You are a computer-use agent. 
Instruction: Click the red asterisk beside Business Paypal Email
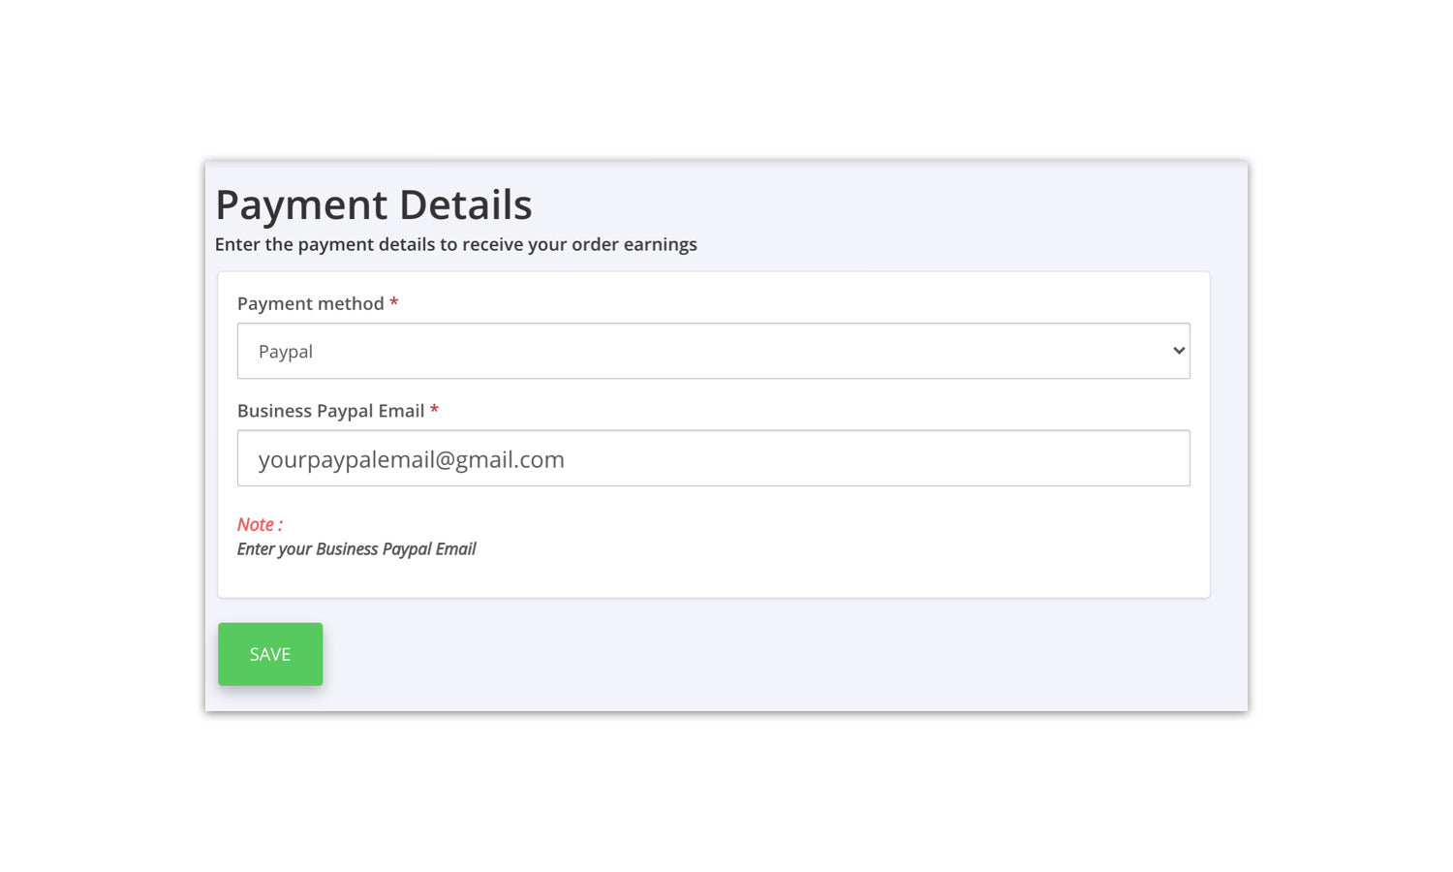pyautogui.click(x=434, y=410)
